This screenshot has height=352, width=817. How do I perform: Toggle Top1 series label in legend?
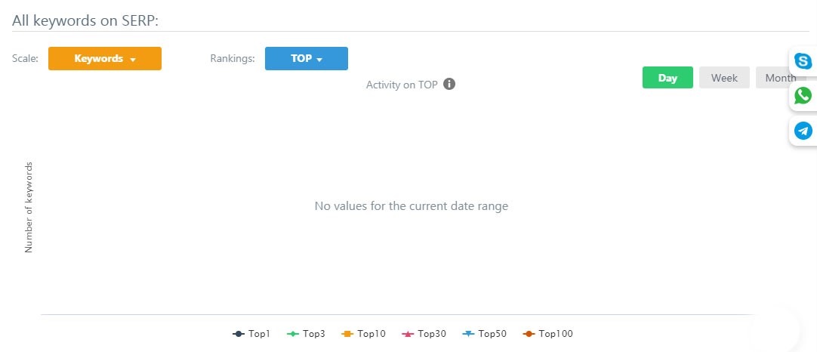[x=260, y=334]
